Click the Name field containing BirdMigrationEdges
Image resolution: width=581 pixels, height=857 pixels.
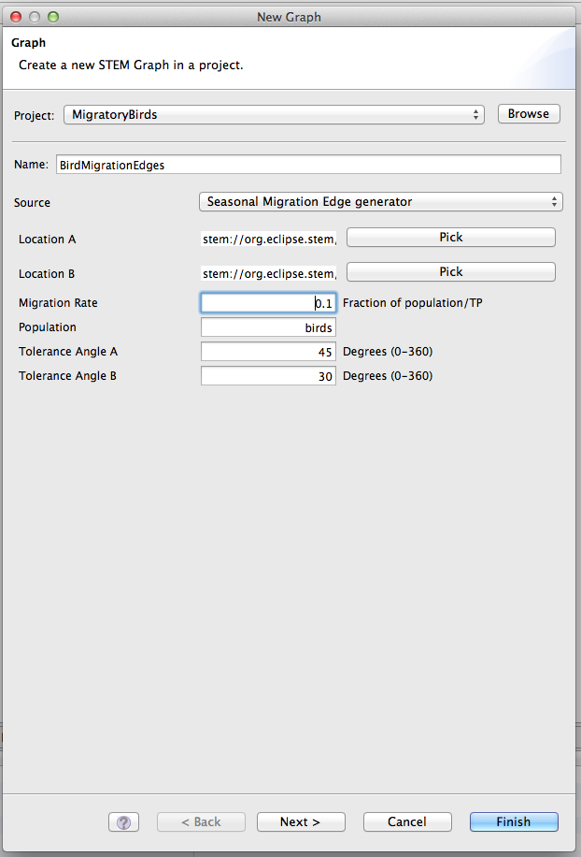tap(308, 165)
